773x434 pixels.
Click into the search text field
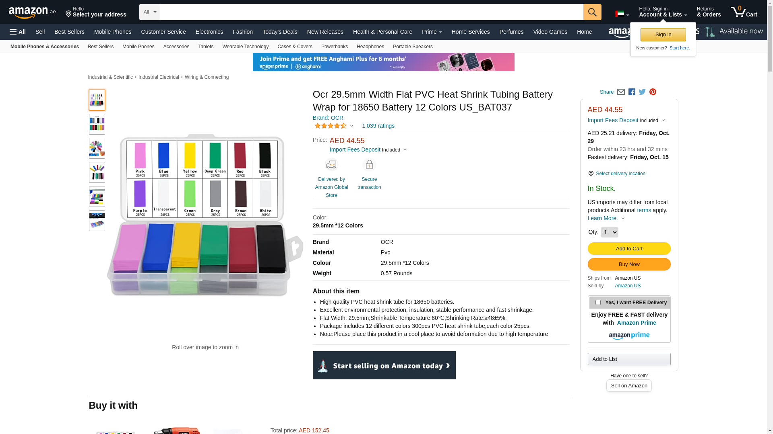[x=371, y=12]
